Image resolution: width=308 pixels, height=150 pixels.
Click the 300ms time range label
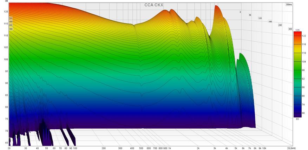(288, 5)
